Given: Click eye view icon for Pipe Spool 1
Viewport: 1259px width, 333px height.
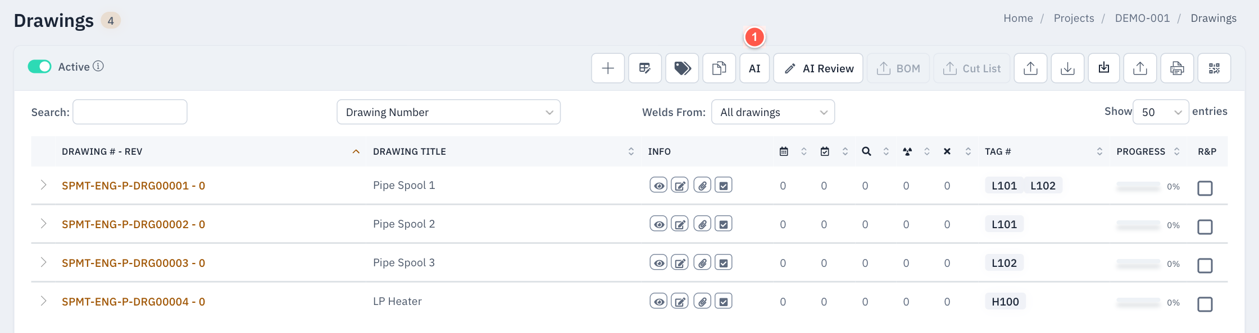Looking at the screenshot, I should (658, 185).
